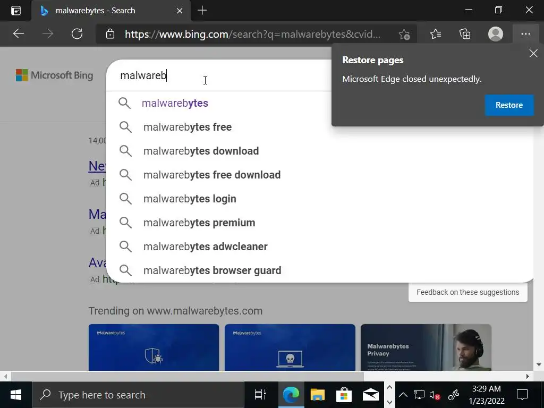This screenshot has width=544, height=408.
Task: Choose suggestion "malwarebytes premium"
Action: (x=319, y=223)
